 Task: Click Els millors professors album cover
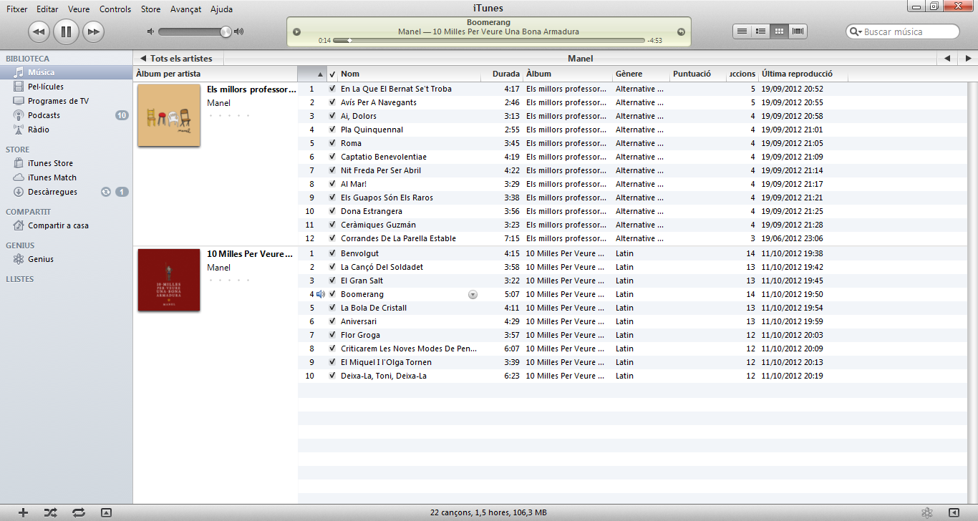coord(169,115)
